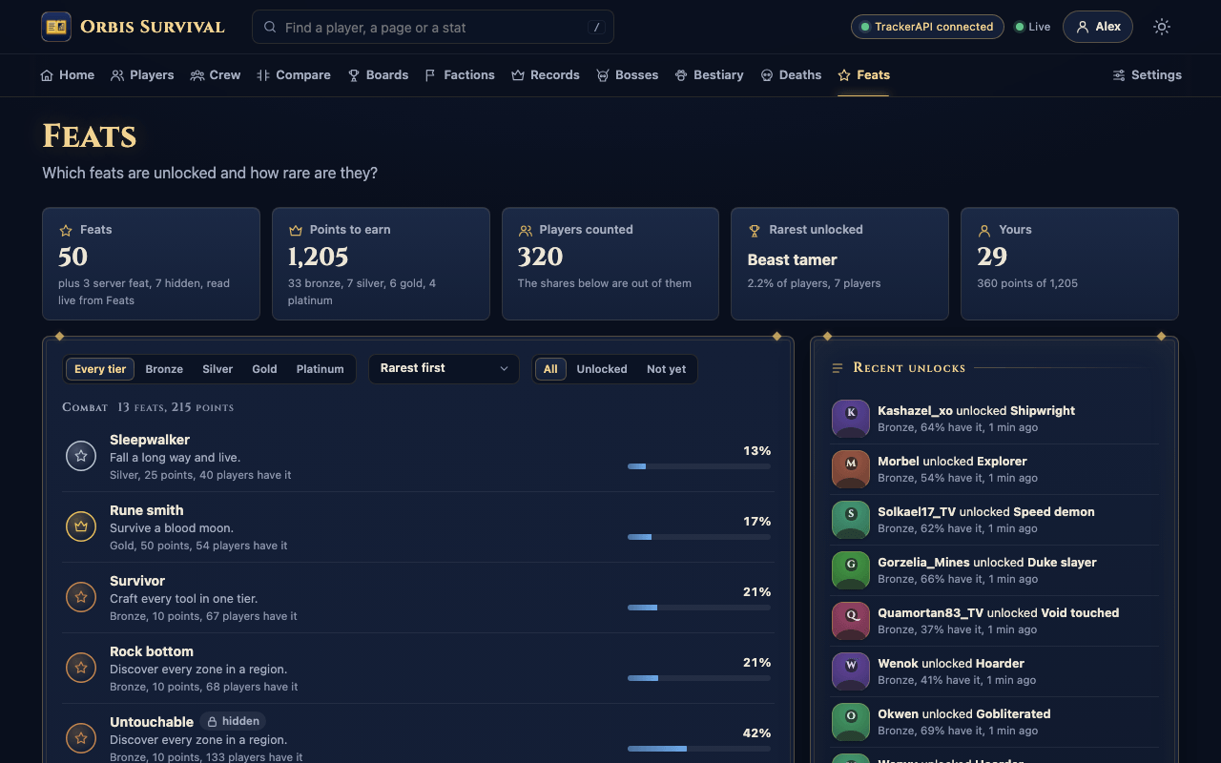Go to the Home tab
This screenshot has width=1221, height=763.
(68, 75)
